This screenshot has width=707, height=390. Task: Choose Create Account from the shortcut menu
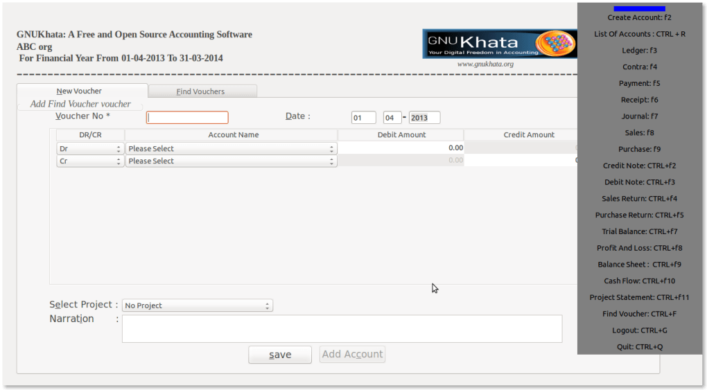pyautogui.click(x=639, y=17)
